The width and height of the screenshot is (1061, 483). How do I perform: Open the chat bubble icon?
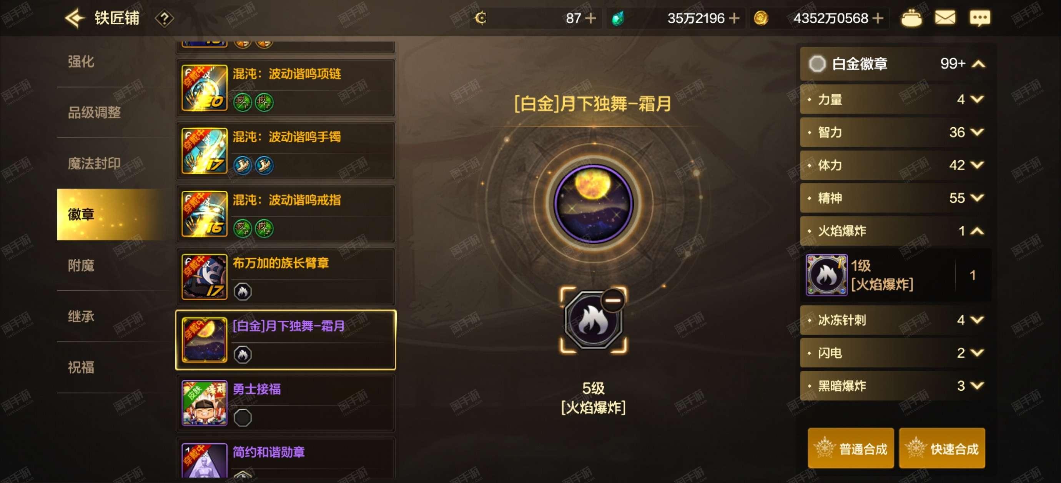[x=980, y=18]
